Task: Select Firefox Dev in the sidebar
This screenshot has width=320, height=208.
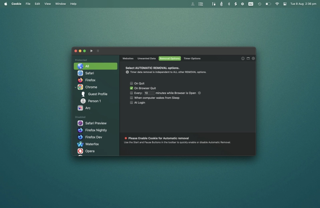Action: [96, 137]
